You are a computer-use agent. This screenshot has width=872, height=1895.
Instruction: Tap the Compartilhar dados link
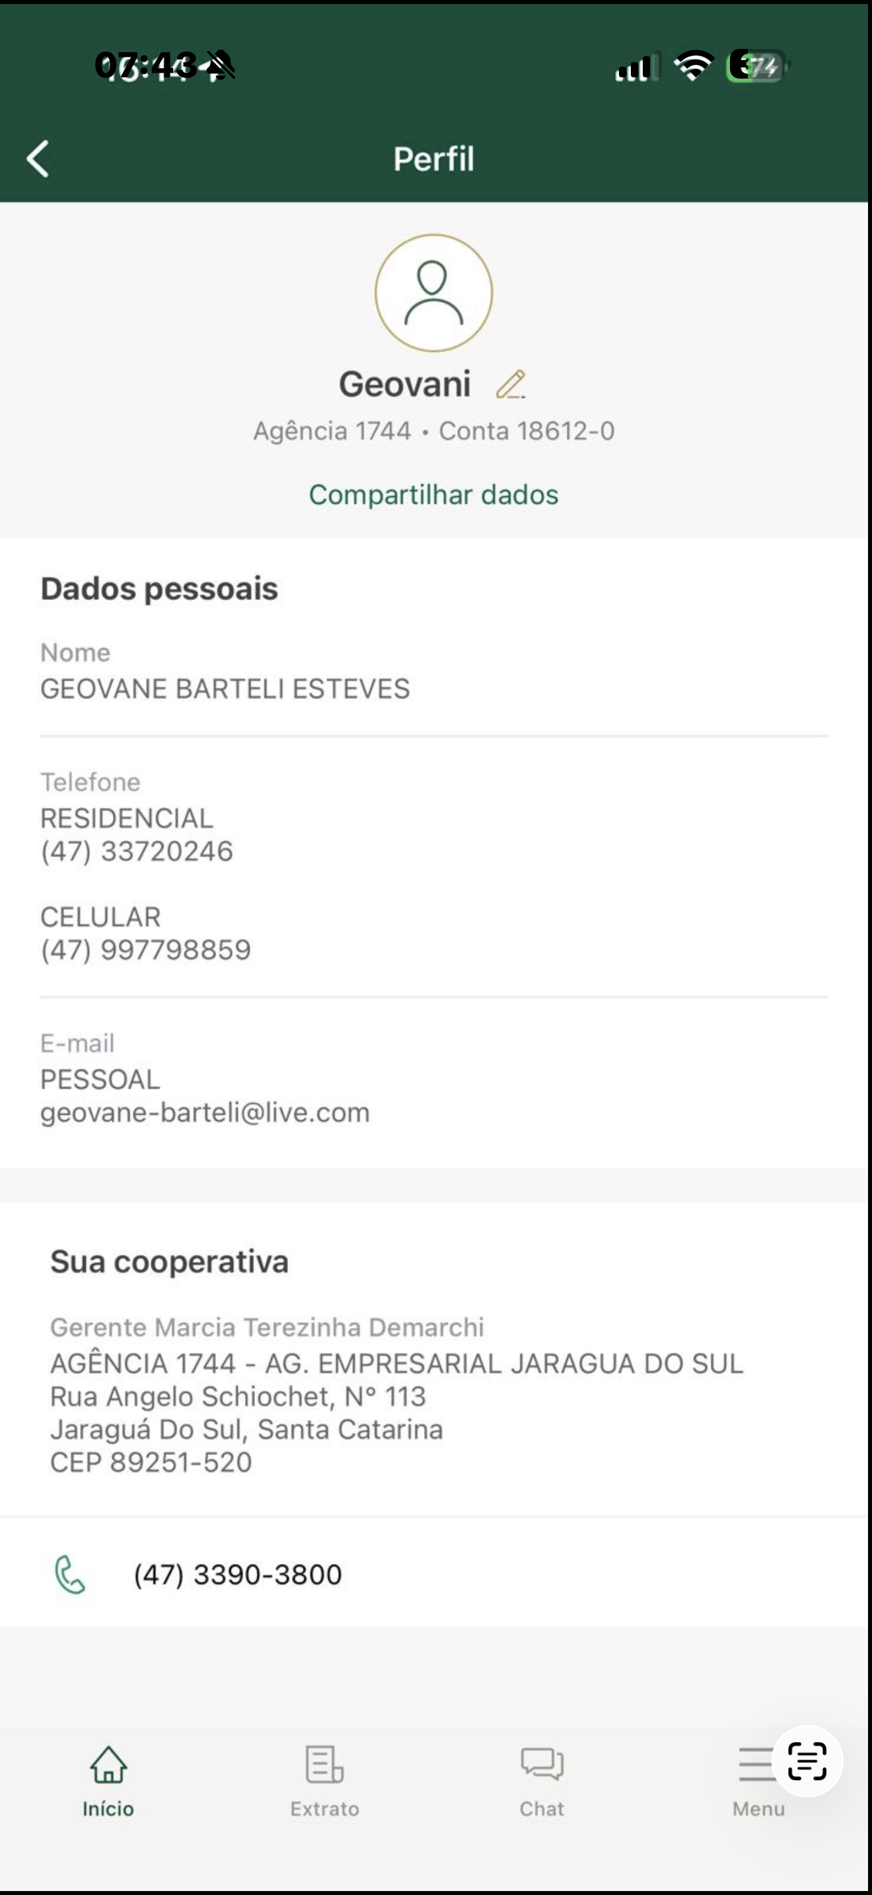[434, 495]
